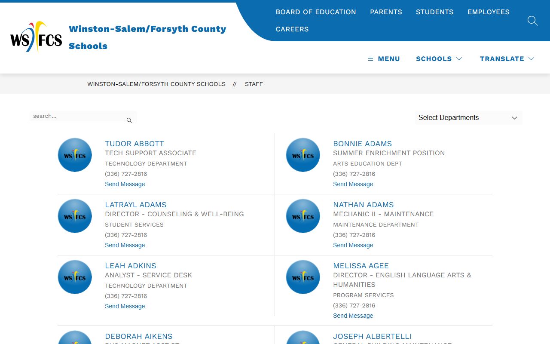550x344 pixels.
Task: Click Tudor Abbott's 'TECHNOLOGY DEPARTMENT' text
Action: (146, 164)
